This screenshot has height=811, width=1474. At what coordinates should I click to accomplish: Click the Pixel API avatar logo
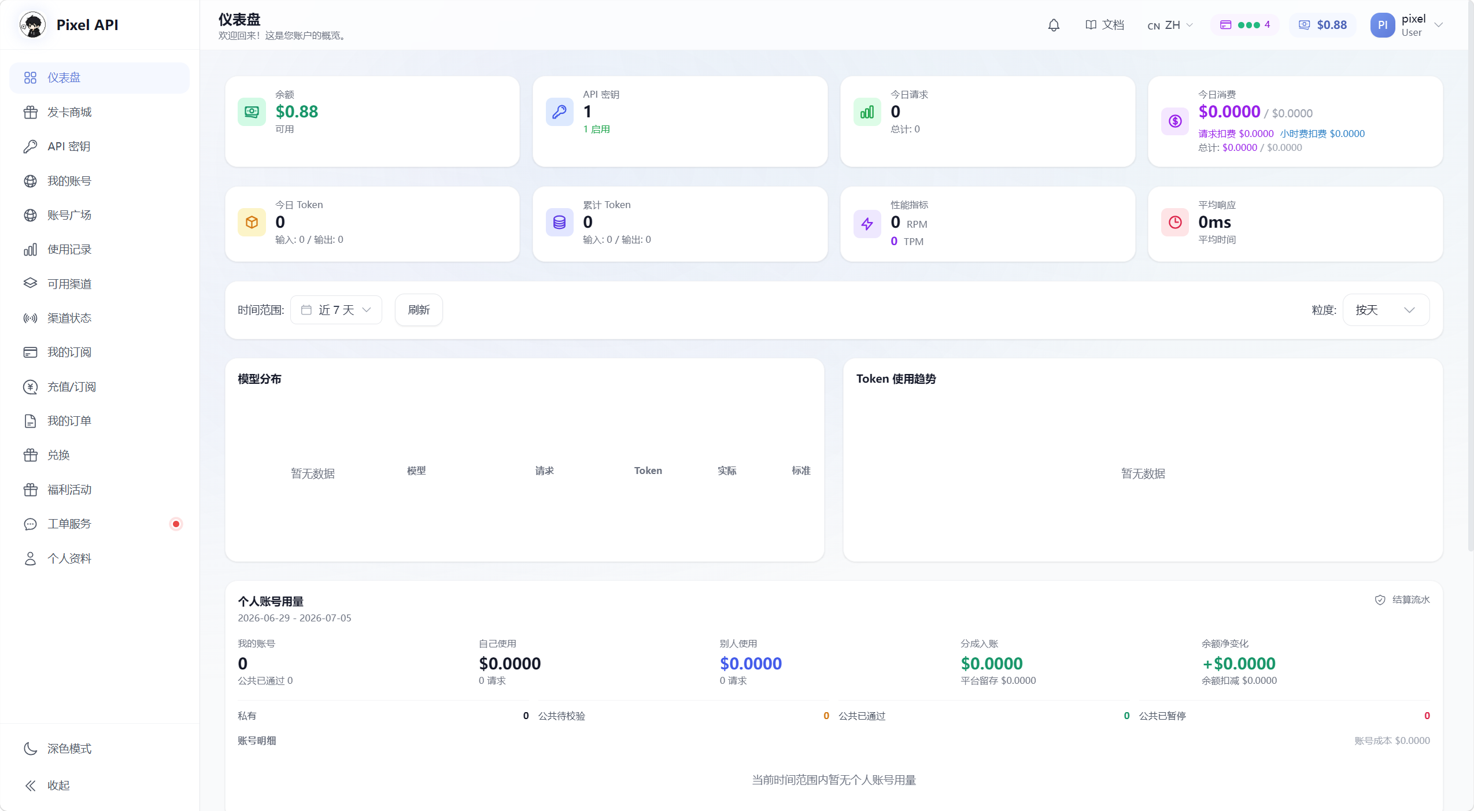tap(33, 25)
